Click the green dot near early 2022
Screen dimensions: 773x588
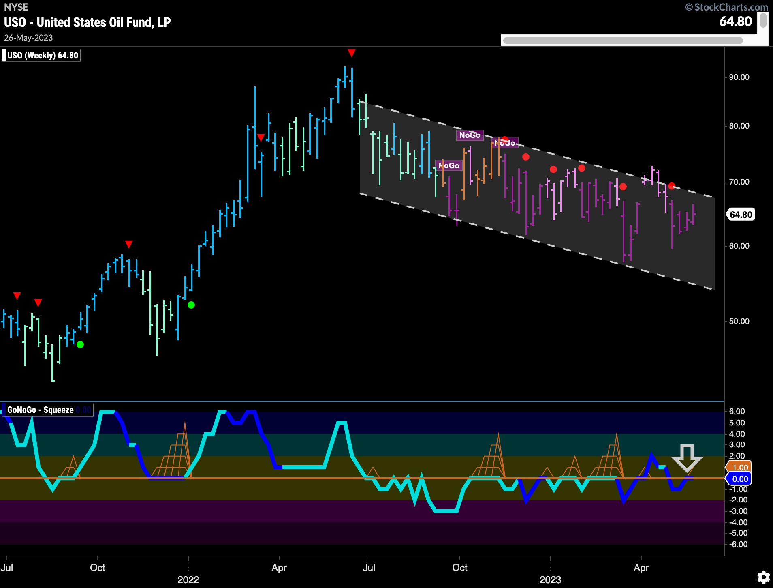191,305
